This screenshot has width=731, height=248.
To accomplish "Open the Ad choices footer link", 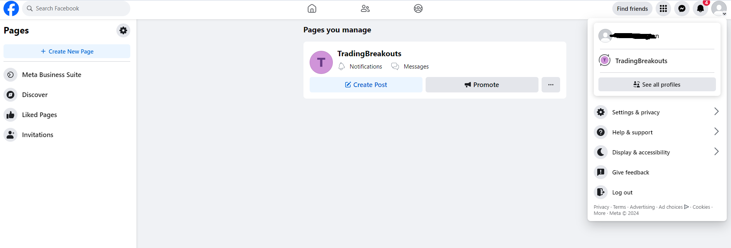I will pos(674,207).
